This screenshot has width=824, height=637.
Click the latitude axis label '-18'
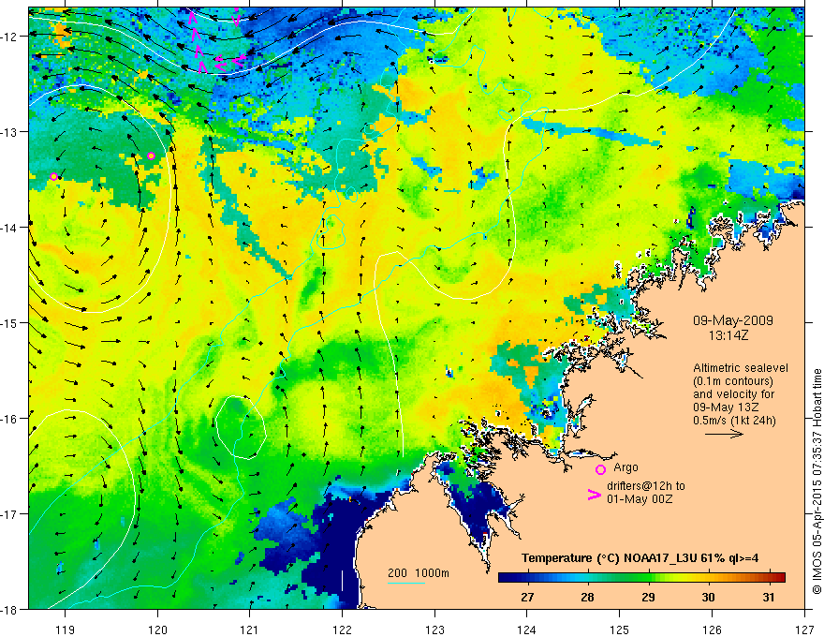coord(10,609)
